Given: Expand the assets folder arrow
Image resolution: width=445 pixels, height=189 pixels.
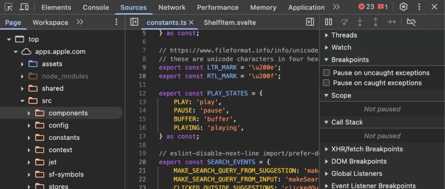Looking at the screenshot, I should [22, 64].
